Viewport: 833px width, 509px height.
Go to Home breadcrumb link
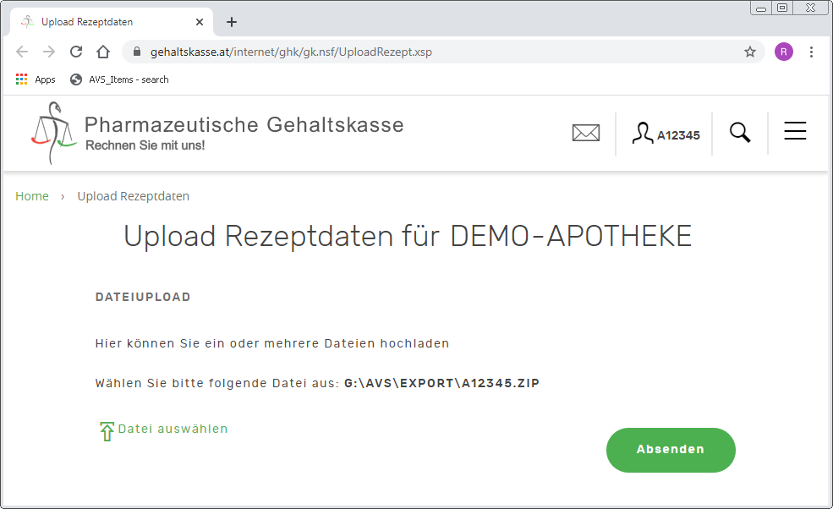click(32, 196)
